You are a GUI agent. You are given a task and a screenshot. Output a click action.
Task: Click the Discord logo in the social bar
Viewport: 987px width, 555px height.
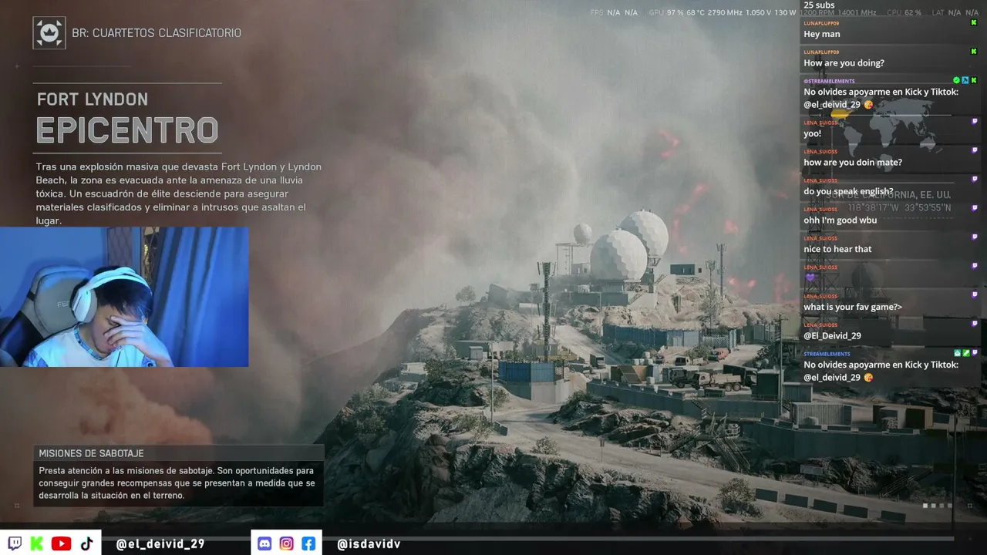coord(264,543)
